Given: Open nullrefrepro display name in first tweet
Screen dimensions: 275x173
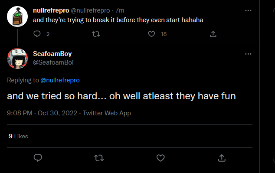Looking at the screenshot, I should pyautogui.click(x=51, y=10).
